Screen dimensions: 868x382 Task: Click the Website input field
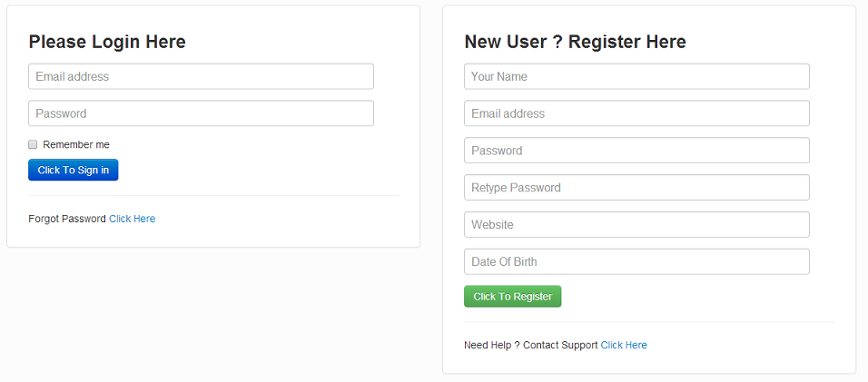coord(636,225)
